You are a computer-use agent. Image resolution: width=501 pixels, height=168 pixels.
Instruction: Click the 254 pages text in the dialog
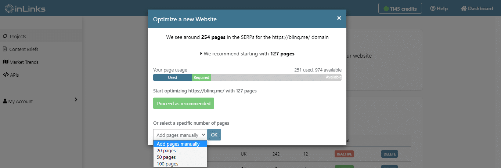coord(213,37)
